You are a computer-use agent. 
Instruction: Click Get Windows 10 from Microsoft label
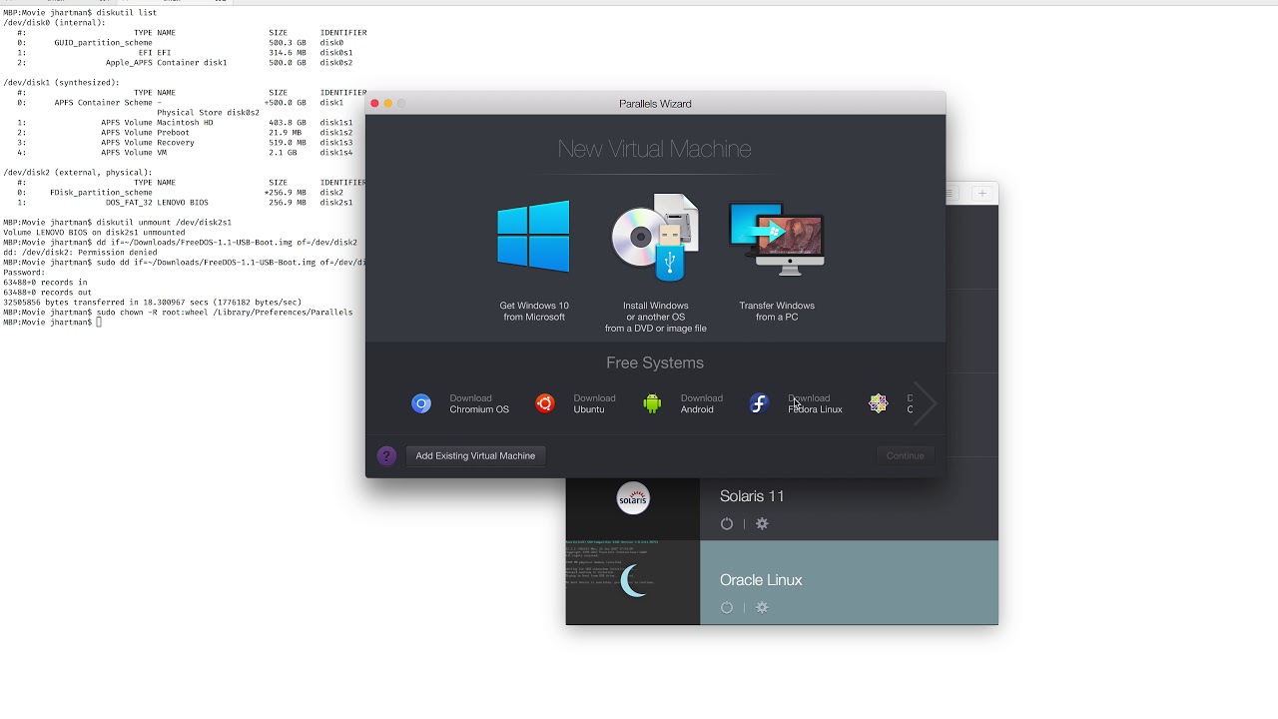click(x=534, y=312)
